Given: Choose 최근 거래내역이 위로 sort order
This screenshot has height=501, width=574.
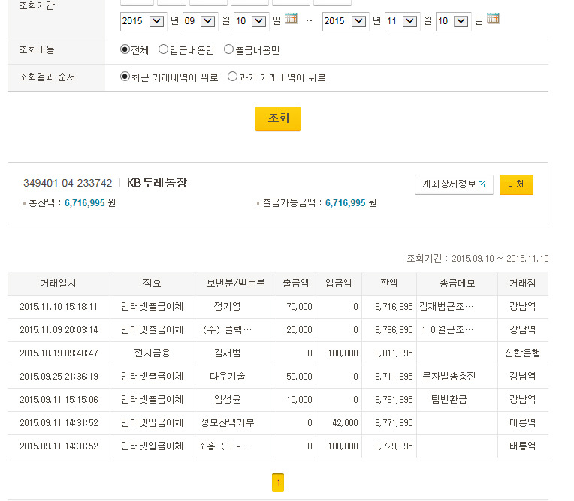Looking at the screenshot, I should click(125, 76).
